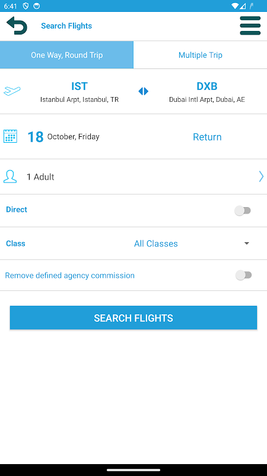Expand passenger options with chevron arrow
The image size is (267, 476).
tap(261, 176)
